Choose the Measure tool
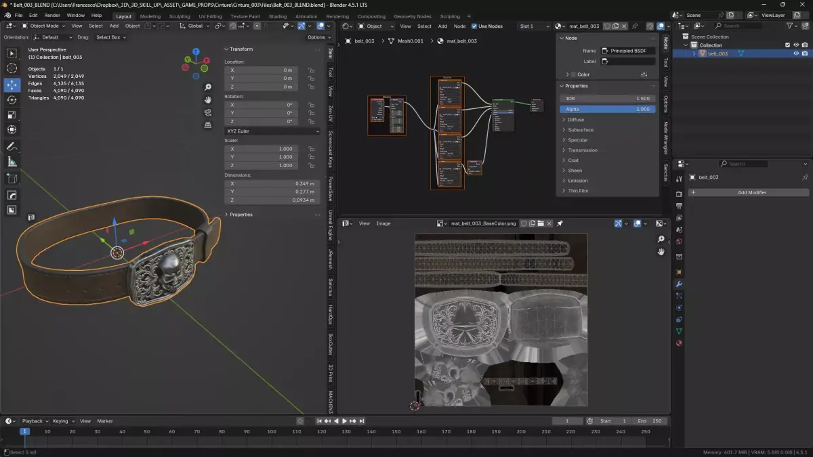This screenshot has height=457, width=813. (12, 162)
